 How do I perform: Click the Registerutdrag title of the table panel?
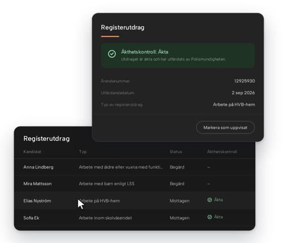point(46,139)
